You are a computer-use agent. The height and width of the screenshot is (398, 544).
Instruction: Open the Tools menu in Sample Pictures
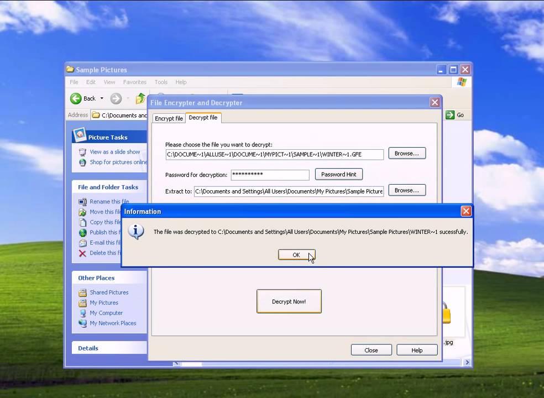click(x=161, y=82)
